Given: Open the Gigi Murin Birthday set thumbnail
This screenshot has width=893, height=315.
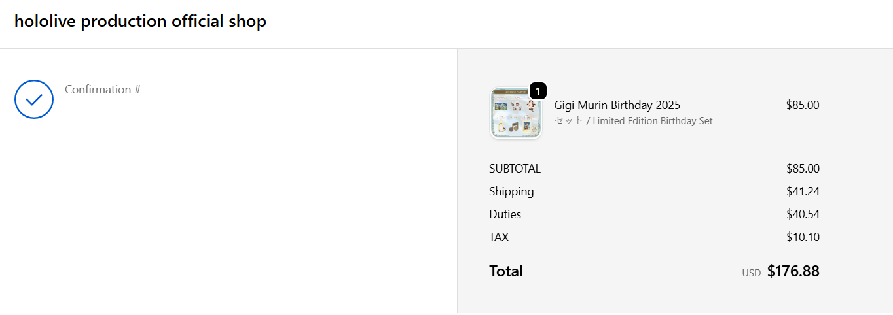Looking at the screenshot, I should tap(515, 114).
